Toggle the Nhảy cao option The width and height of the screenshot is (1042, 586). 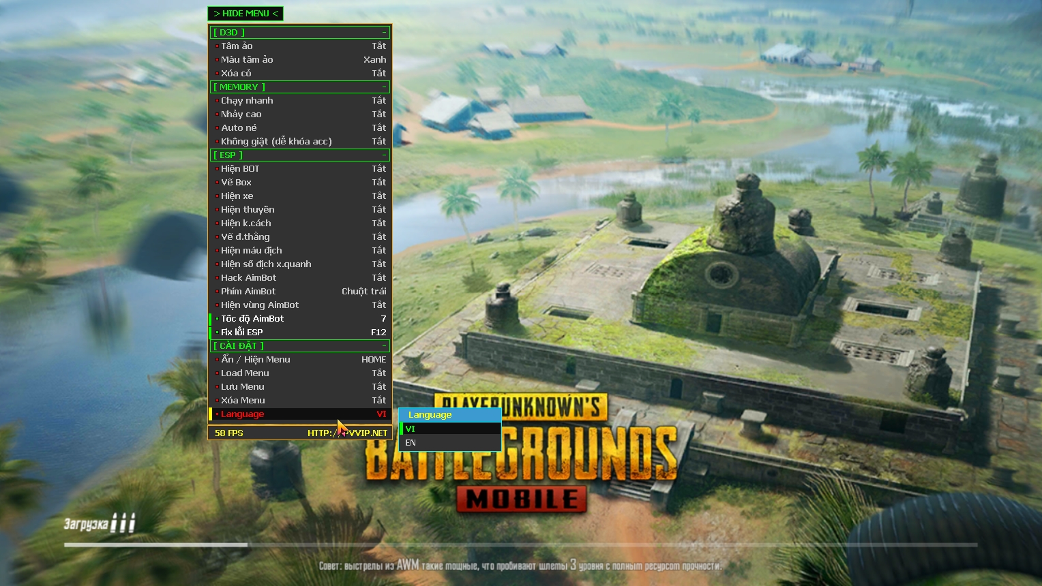[300, 114]
